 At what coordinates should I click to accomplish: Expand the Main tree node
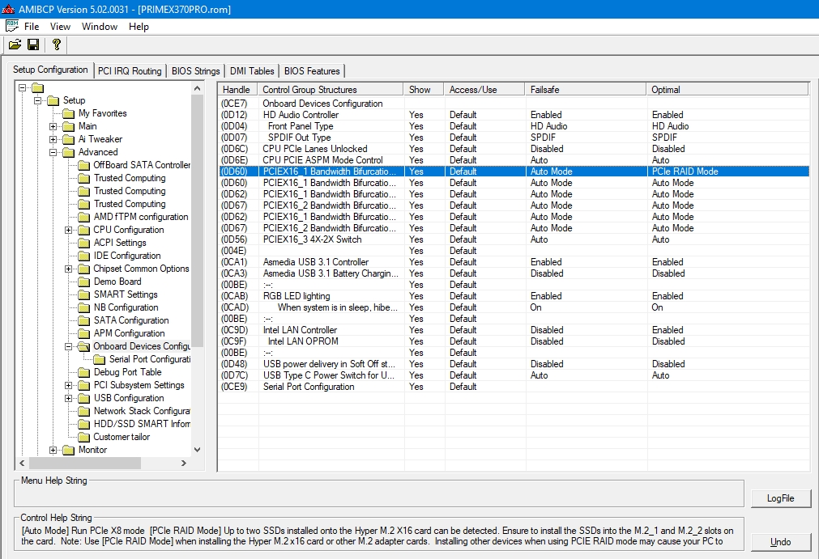click(53, 127)
